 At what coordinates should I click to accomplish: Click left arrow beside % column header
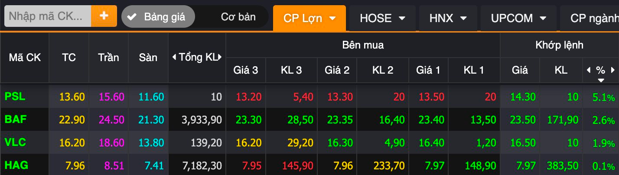click(x=589, y=70)
